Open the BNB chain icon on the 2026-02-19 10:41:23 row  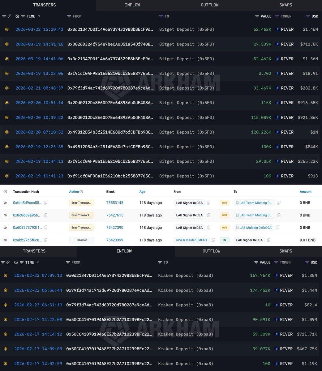point(6,176)
